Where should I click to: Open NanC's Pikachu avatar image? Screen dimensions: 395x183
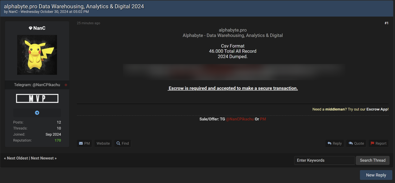coord(37,55)
